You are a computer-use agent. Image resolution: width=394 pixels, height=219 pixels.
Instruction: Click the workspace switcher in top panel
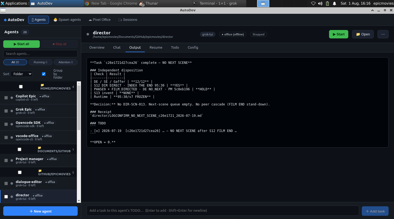tap(263, 4)
